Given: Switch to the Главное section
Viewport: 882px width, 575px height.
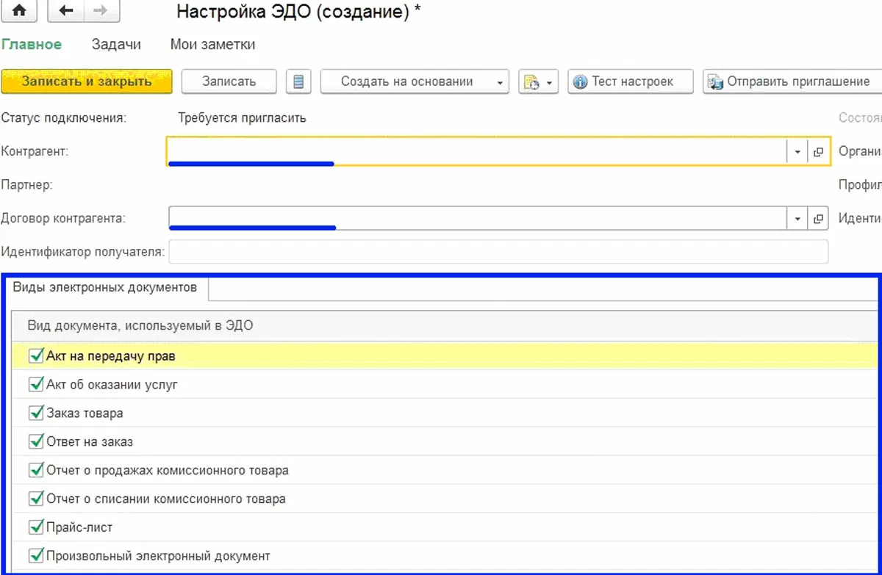Looking at the screenshot, I should 32,45.
